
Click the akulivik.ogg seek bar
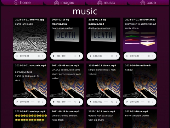coord(32,56)
